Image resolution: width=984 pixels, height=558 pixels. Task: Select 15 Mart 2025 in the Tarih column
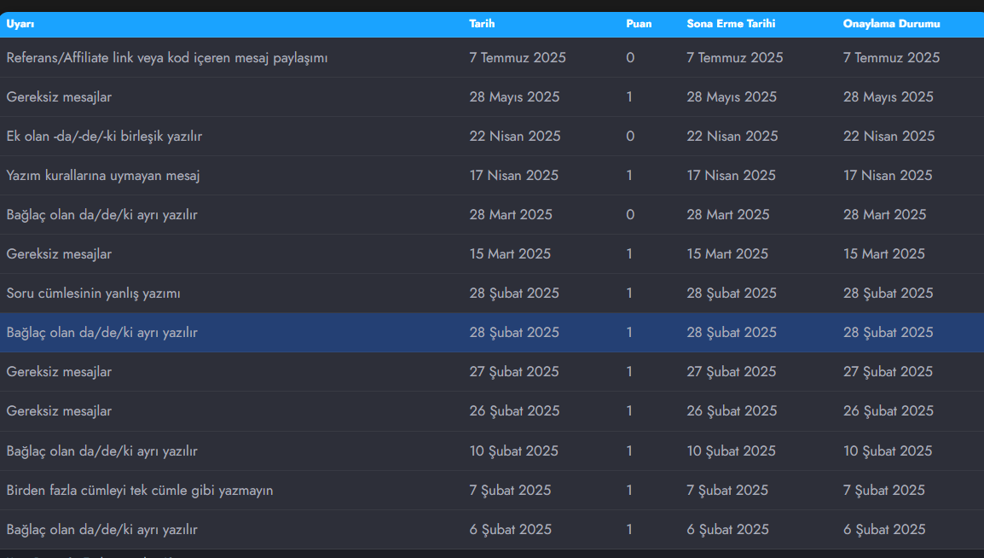click(510, 254)
